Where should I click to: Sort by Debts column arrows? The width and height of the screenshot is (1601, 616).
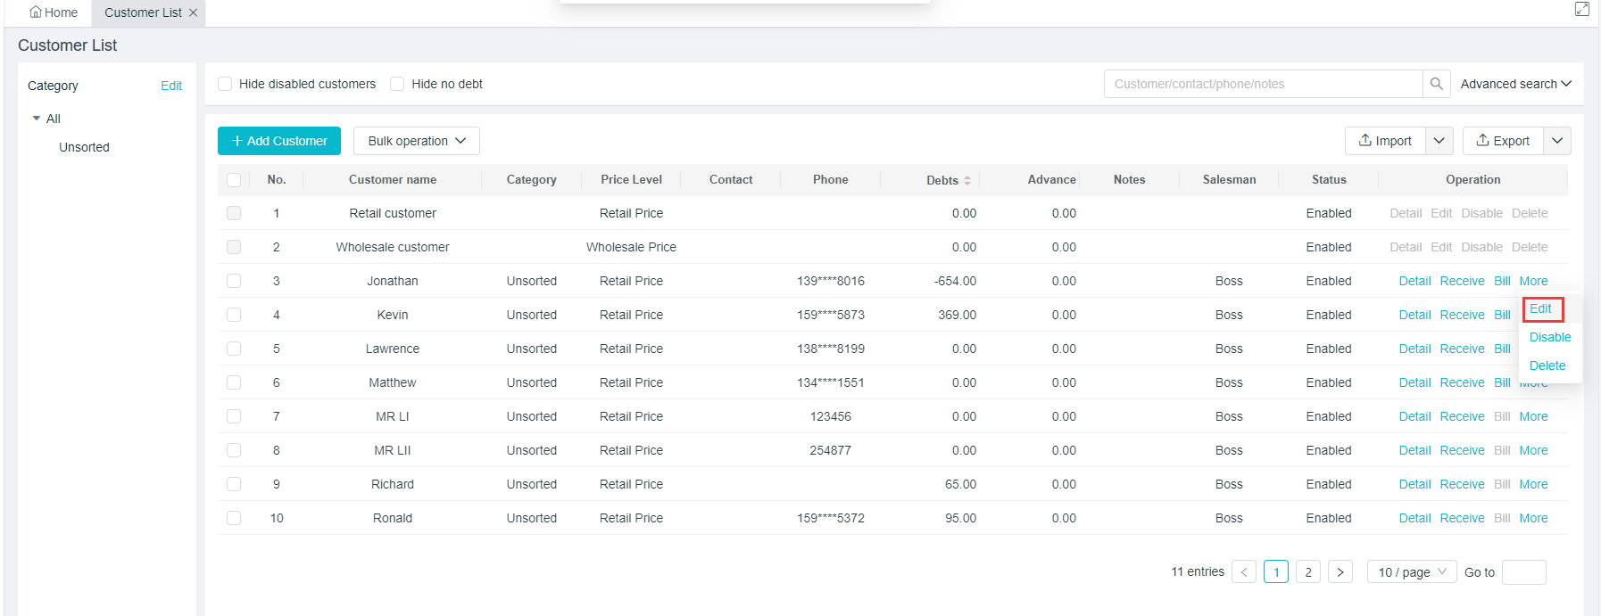967,180
